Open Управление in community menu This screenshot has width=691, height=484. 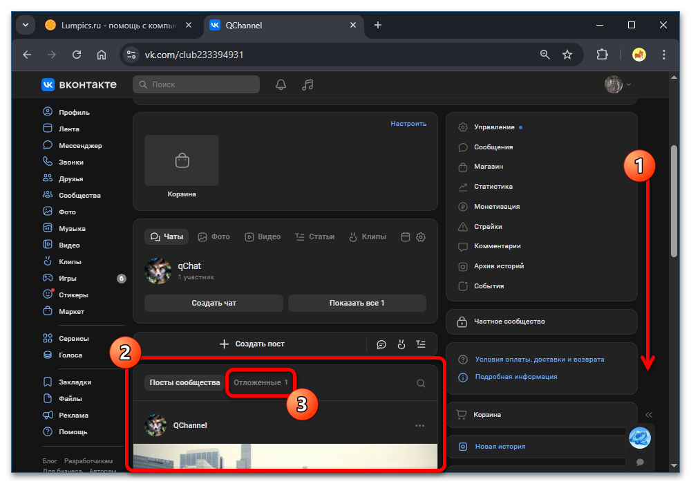pyautogui.click(x=494, y=127)
